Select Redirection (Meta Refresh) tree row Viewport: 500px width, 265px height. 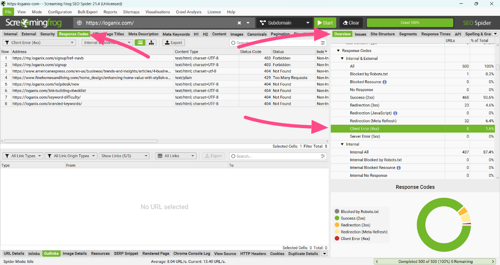click(412, 121)
